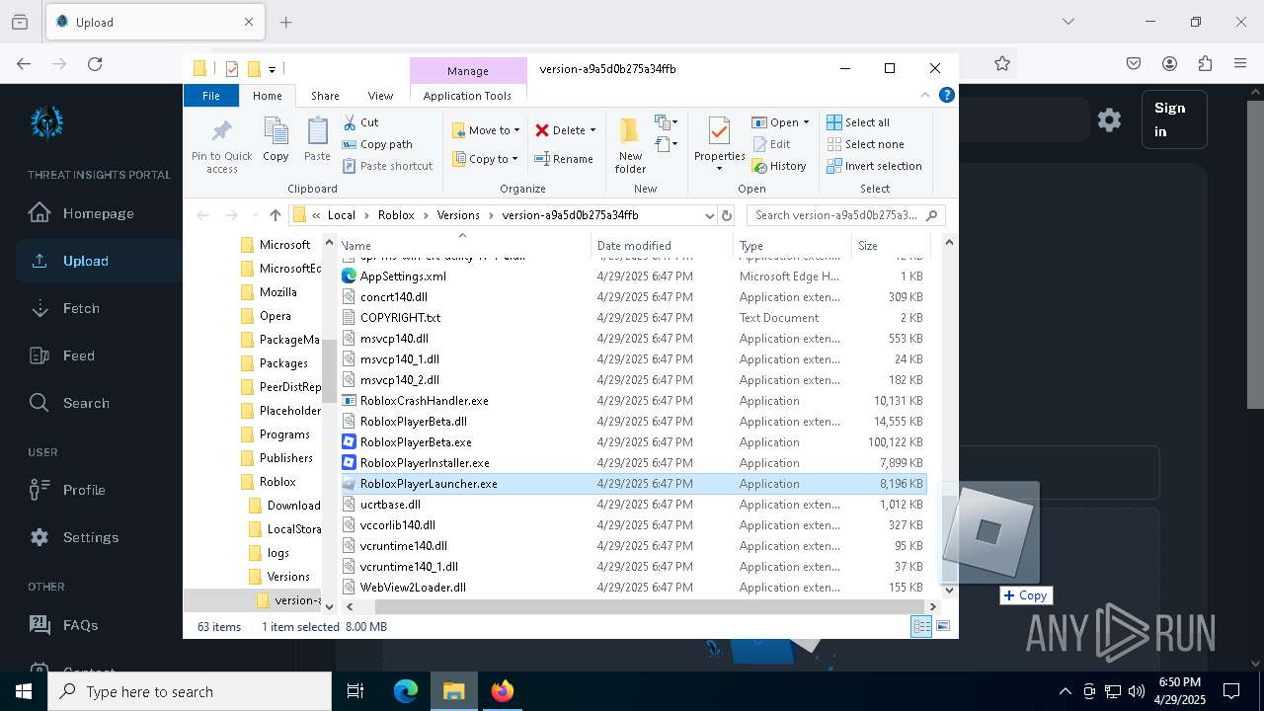Viewport: 1264px width, 711px height.
Task: Open FAQs in portal sidebar
Action: coord(65,625)
